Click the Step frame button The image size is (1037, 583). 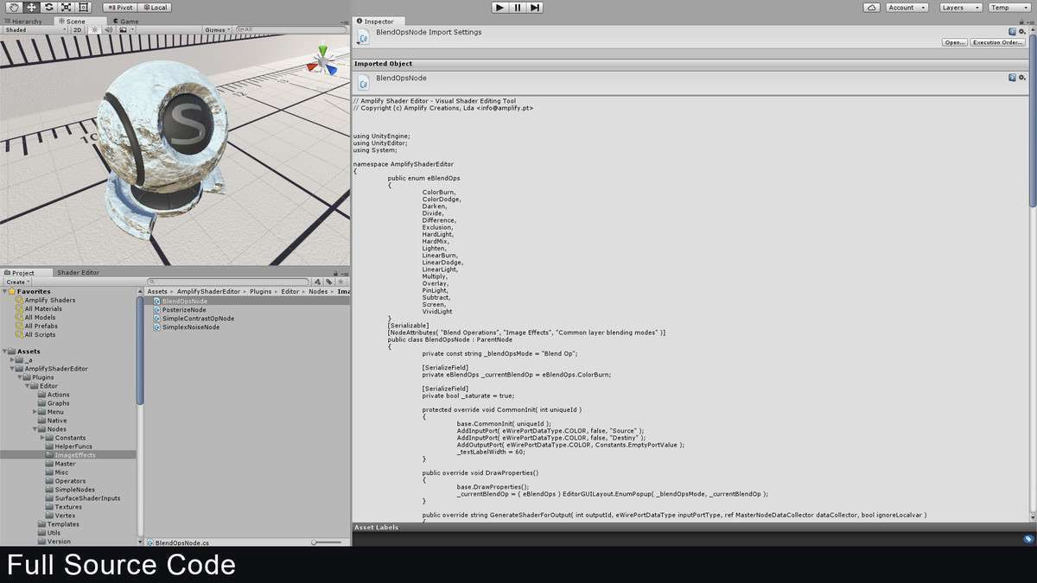[x=535, y=7]
